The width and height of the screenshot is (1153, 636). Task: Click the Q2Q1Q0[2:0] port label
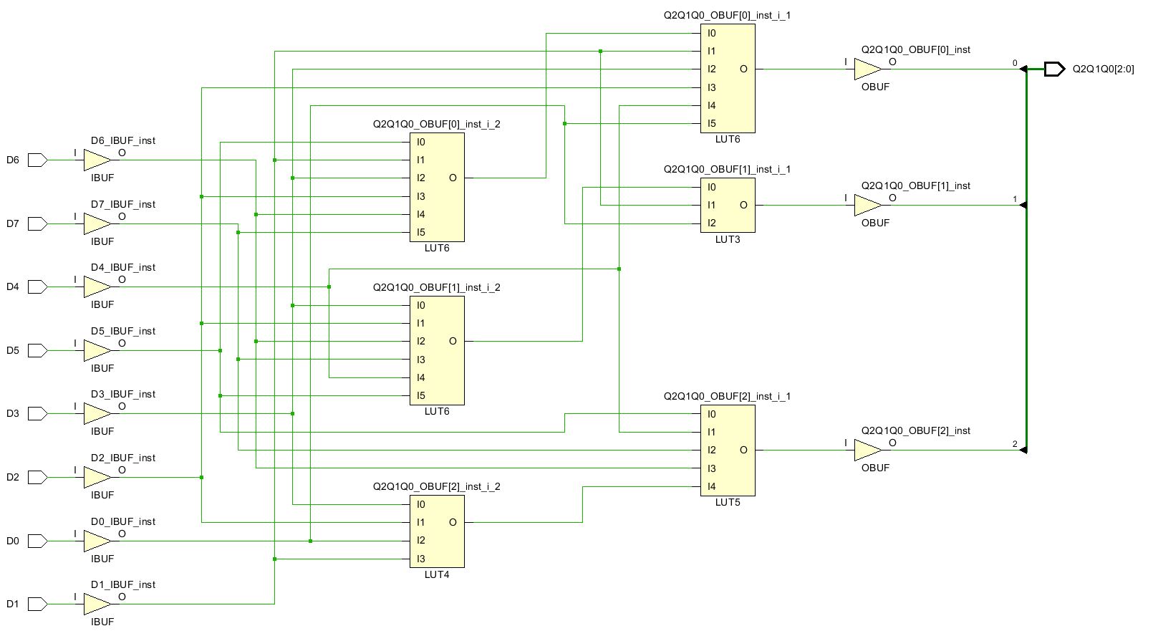[1103, 69]
